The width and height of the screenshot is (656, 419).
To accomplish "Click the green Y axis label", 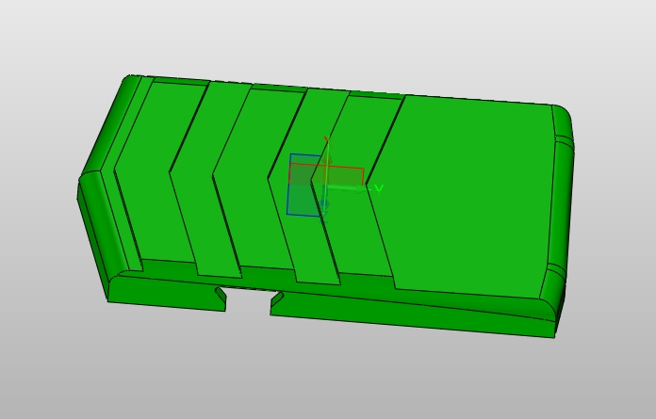I will tap(379, 189).
